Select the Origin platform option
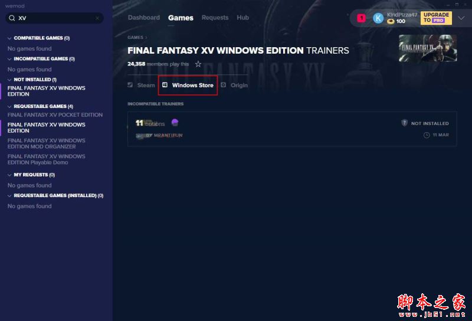472x321 pixels. [x=234, y=85]
